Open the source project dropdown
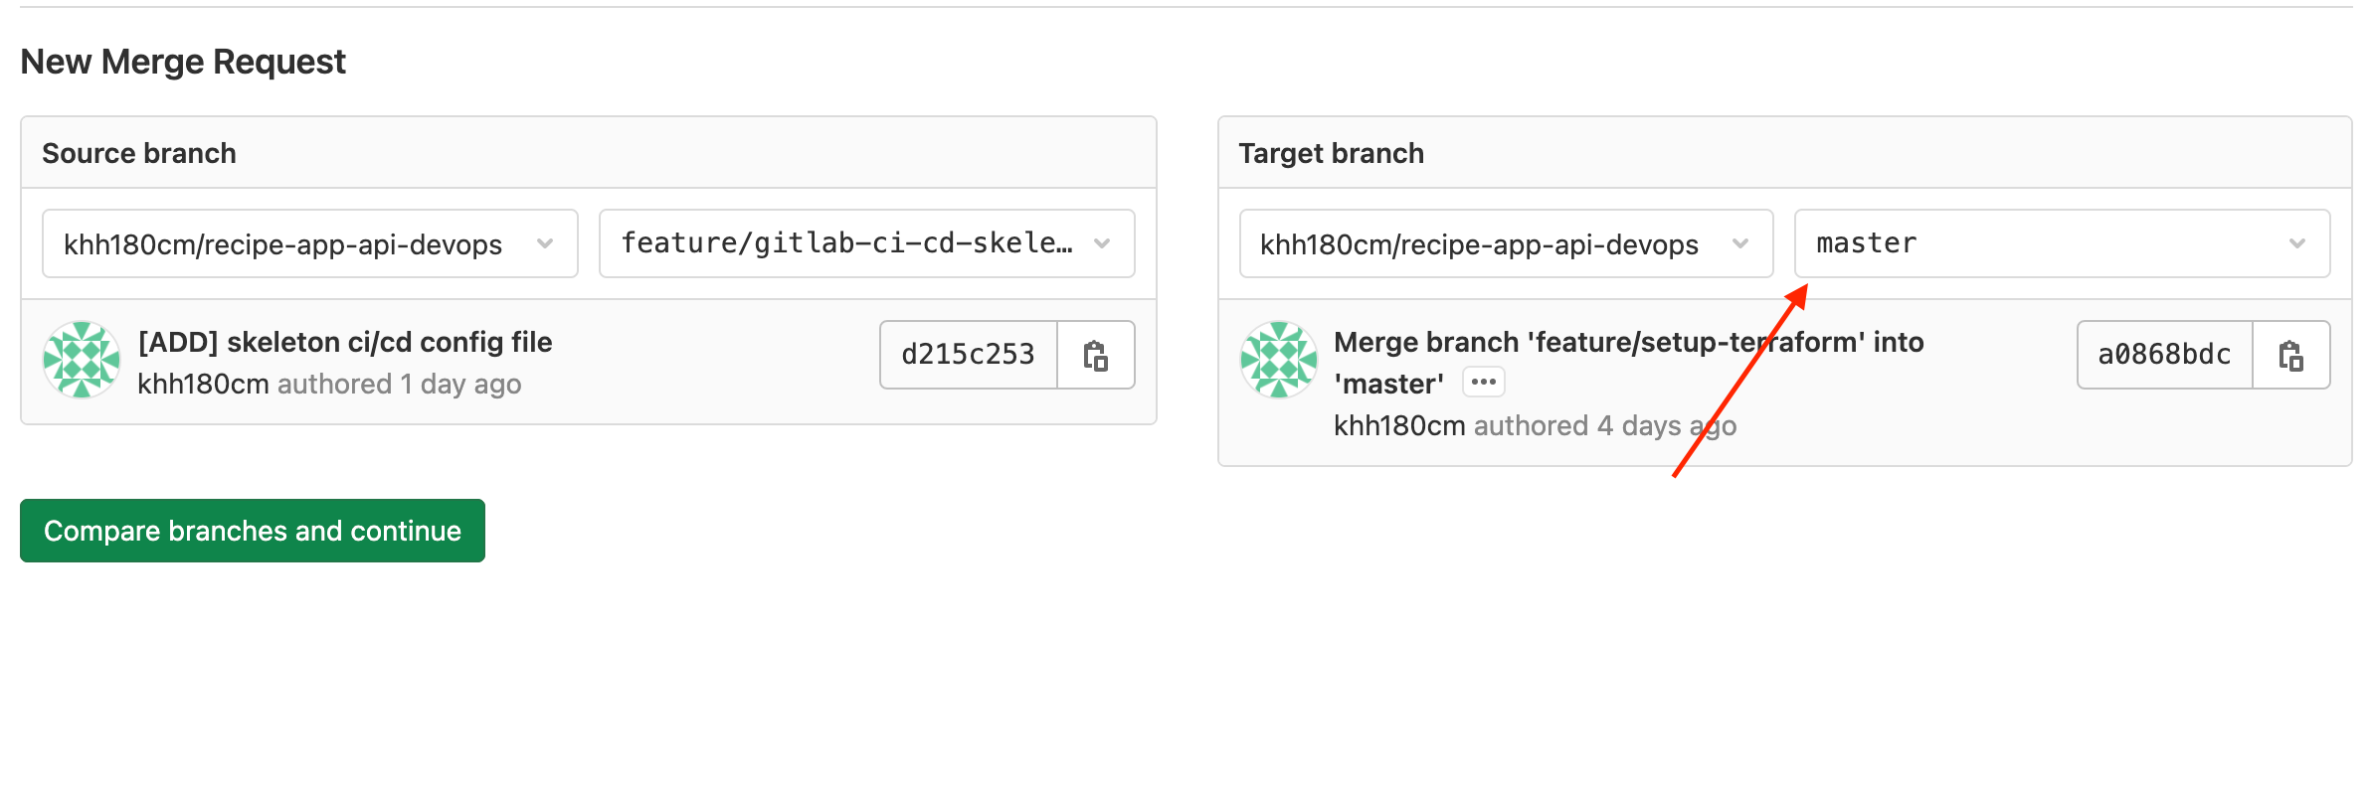This screenshot has width=2373, height=789. point(309,243)
